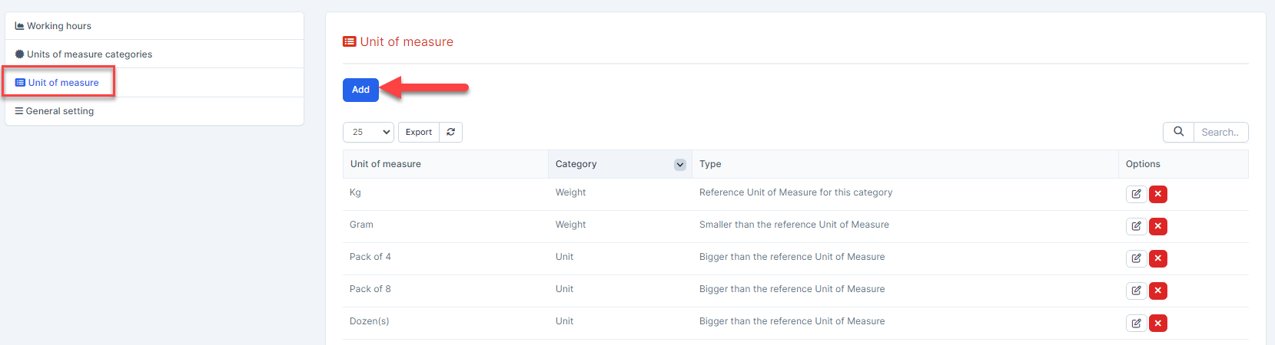The width and height of the screenshot is (1275, 345).
Task: Sort table by Type column header
Action: click(710, 164)
